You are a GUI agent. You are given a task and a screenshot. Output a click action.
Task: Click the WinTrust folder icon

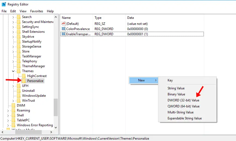[19, 101]
